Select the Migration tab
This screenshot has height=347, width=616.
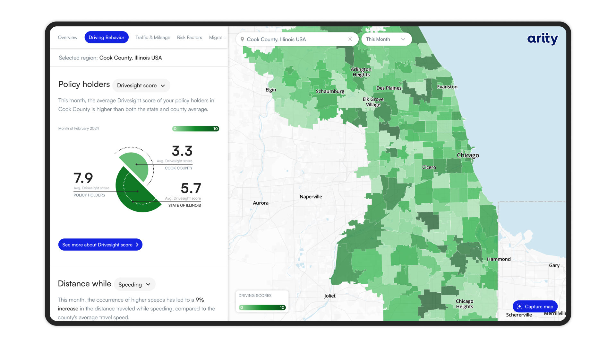click(x=218, y=37)
